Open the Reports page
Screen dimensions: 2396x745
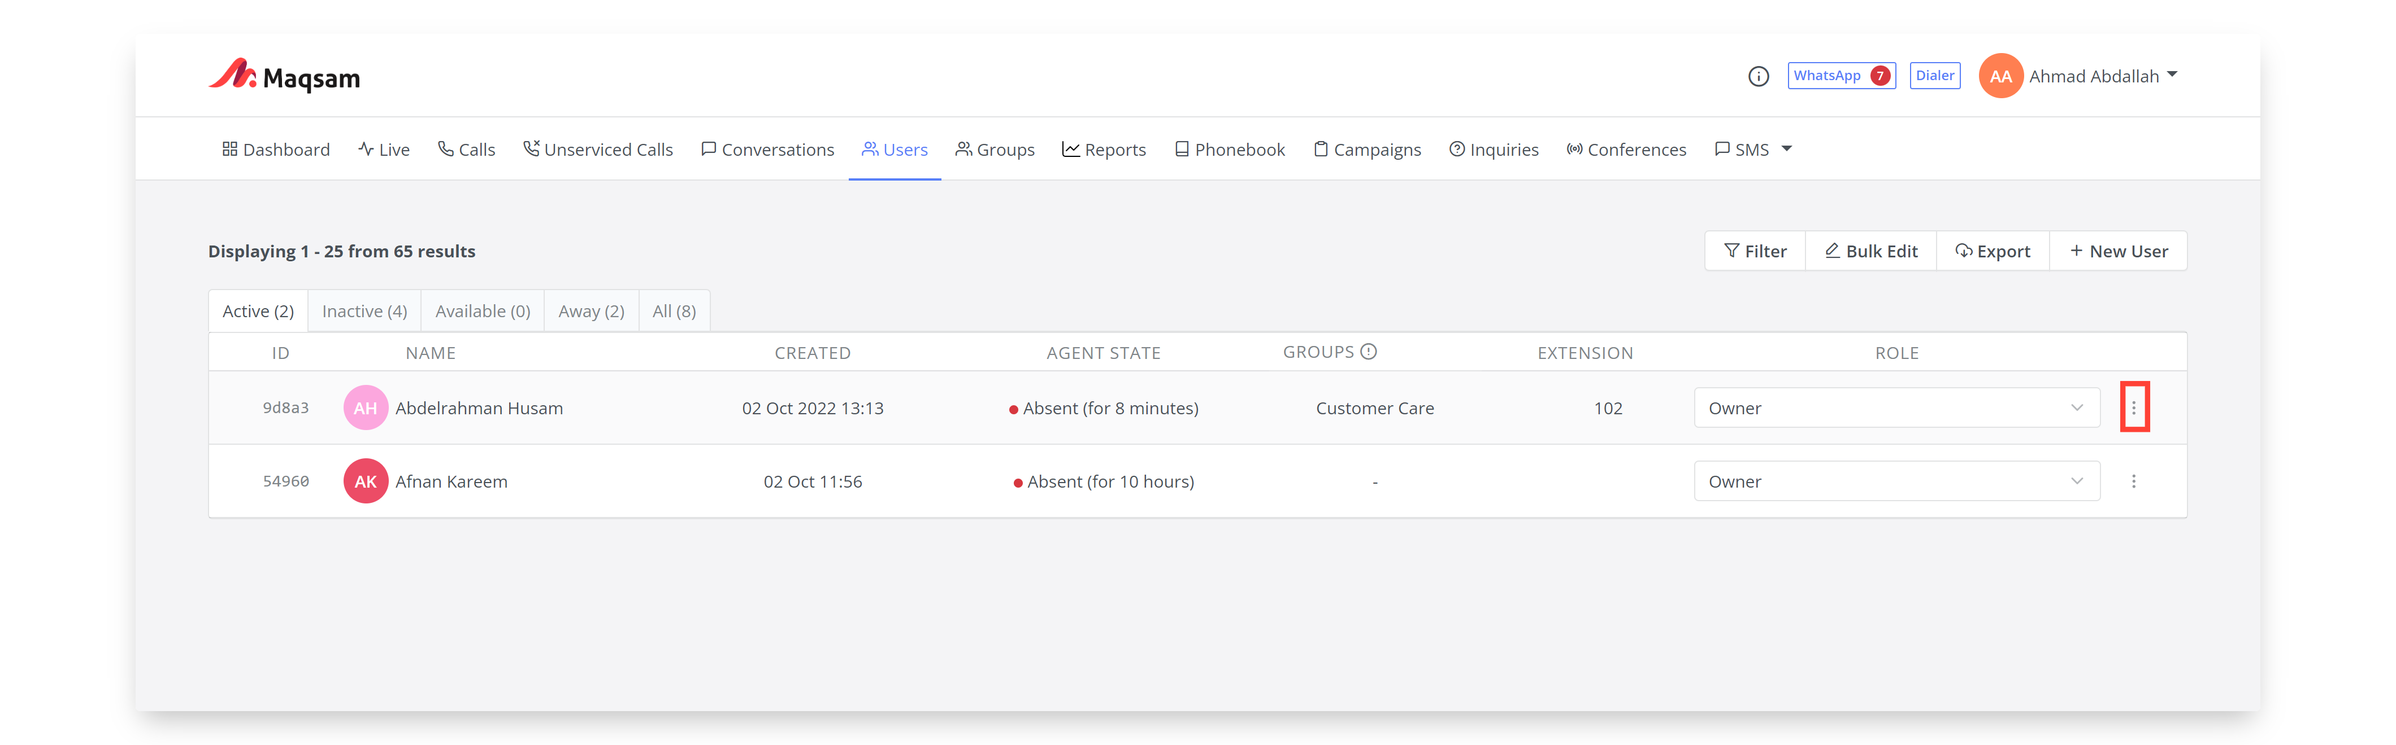click(x=1104, y=150)
